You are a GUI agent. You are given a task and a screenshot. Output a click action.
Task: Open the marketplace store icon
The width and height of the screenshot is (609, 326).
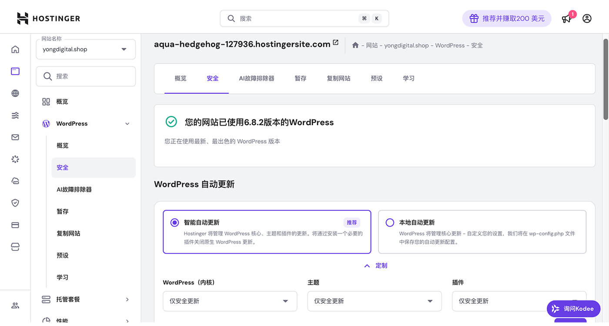click(15, 247)
